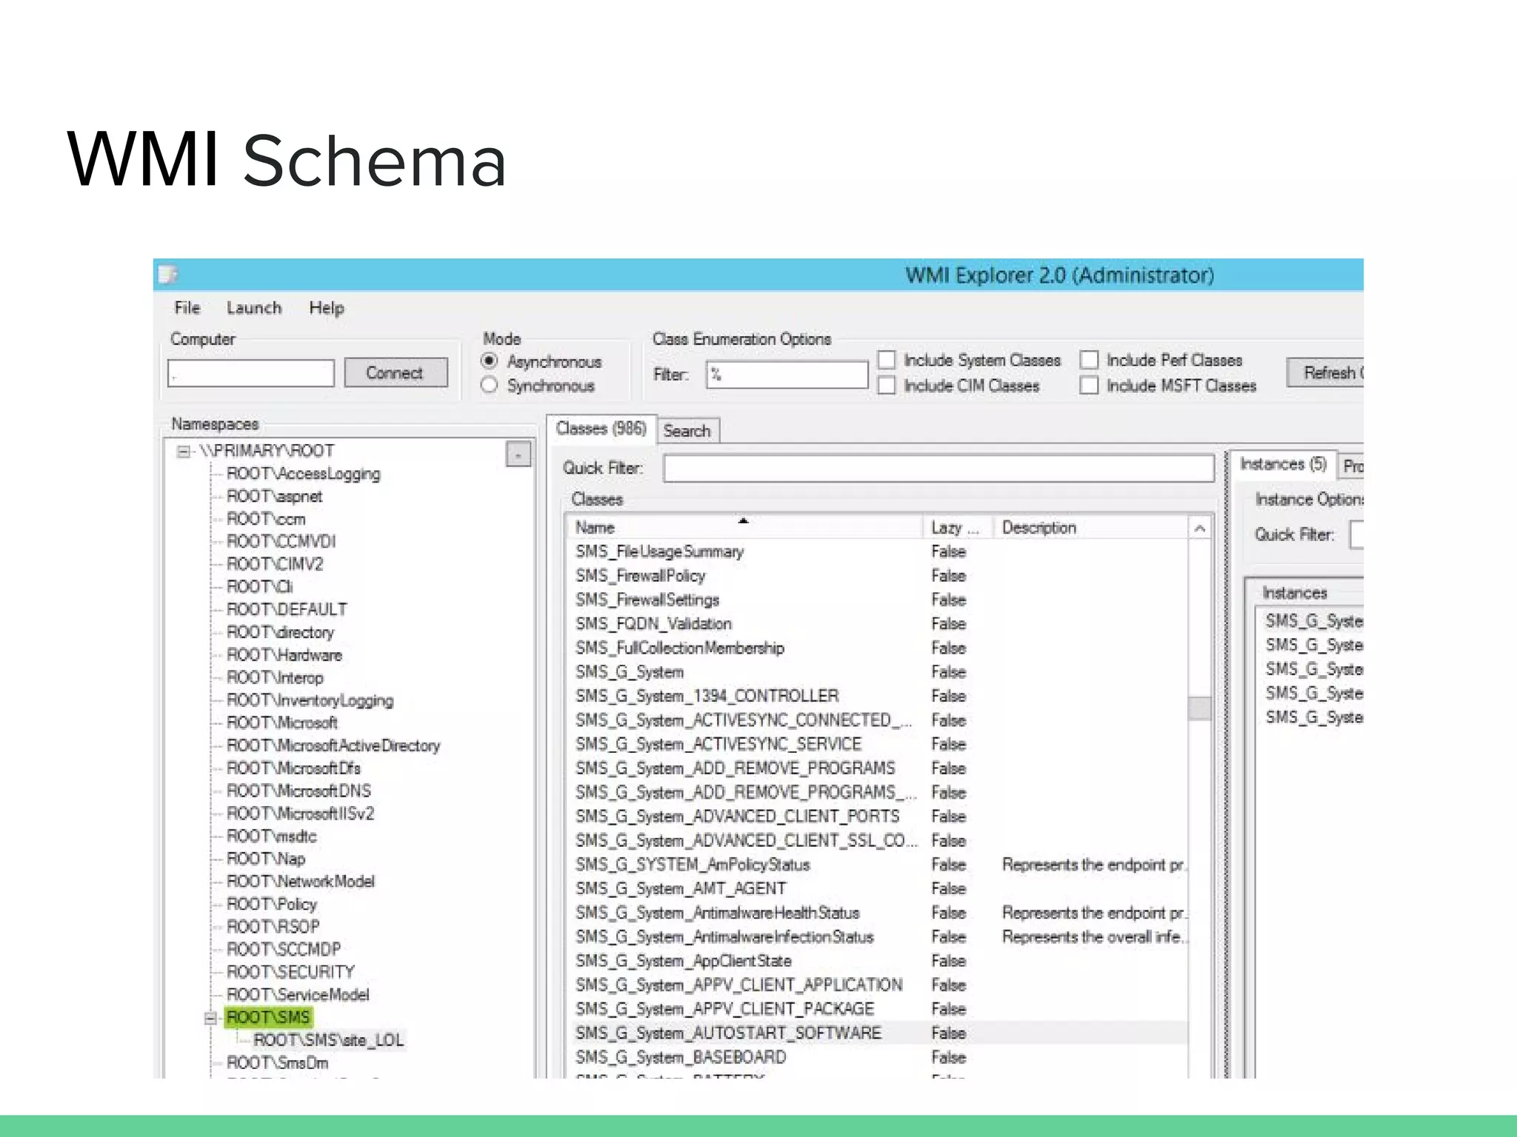Enable Include Perf Classes checkbox
This screenshot has height=1137, width=1517.
point(1089,360)
